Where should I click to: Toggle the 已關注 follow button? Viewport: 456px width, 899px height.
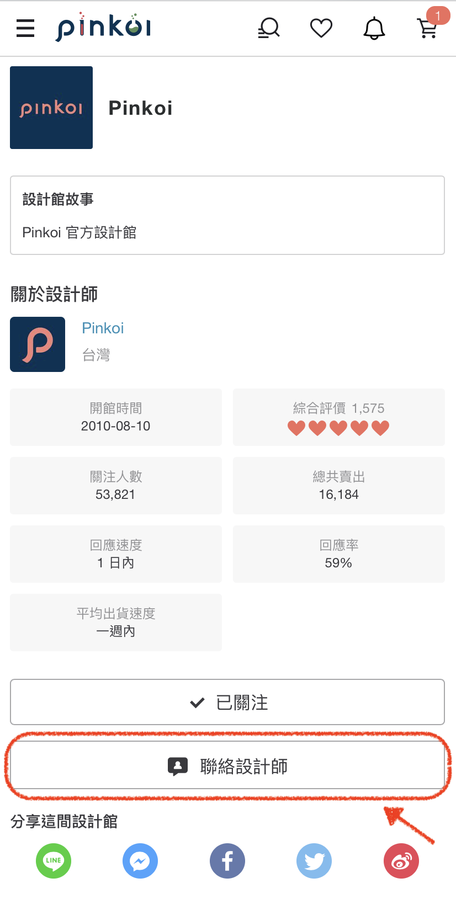[227, 702]
